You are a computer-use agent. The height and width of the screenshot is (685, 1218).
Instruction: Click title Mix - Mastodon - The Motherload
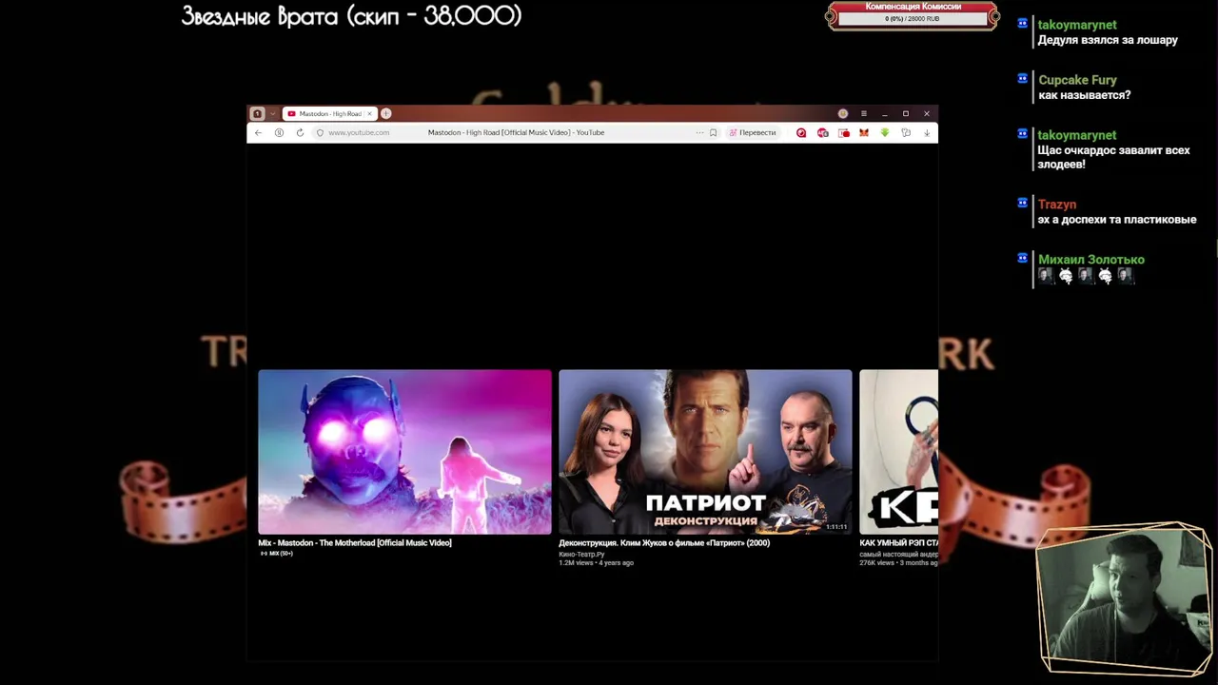point(355,542)
